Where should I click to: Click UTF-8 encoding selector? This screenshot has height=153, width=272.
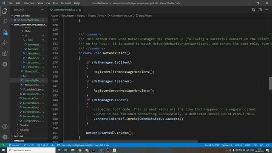238,145
